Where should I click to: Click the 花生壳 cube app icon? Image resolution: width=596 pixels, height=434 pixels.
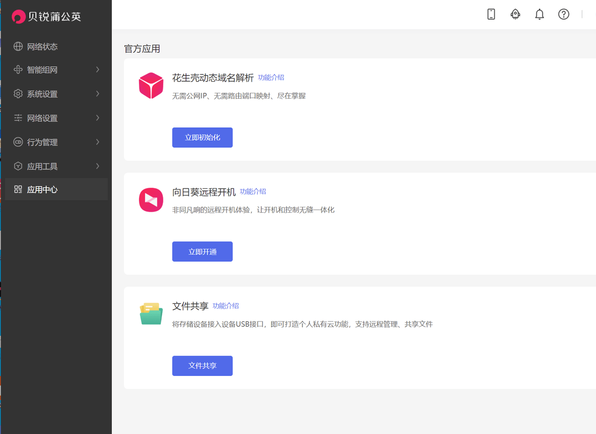click(151, 85)
